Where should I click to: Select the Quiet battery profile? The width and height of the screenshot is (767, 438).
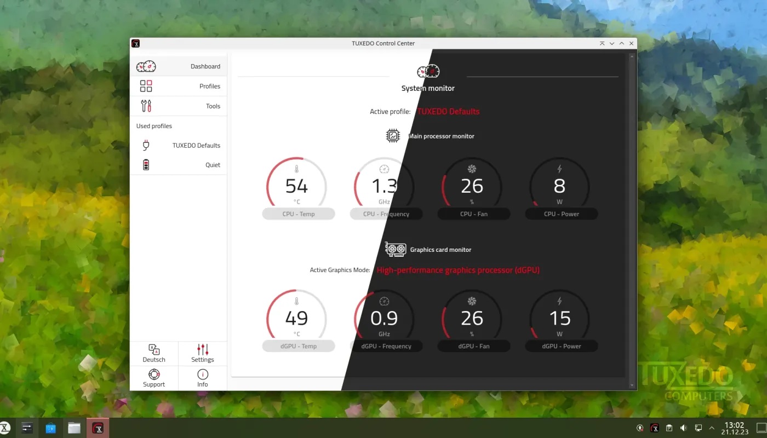[178, 165]
